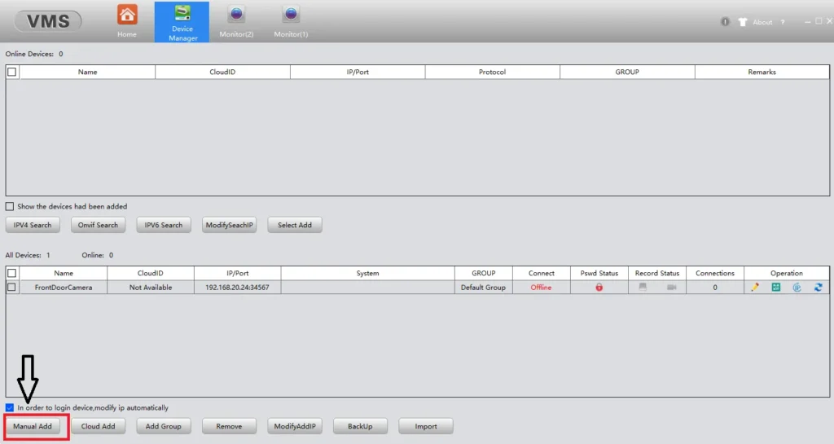Click the Add Group button
The height and width of the screenshot is (444, 834).
coord(163,426)
